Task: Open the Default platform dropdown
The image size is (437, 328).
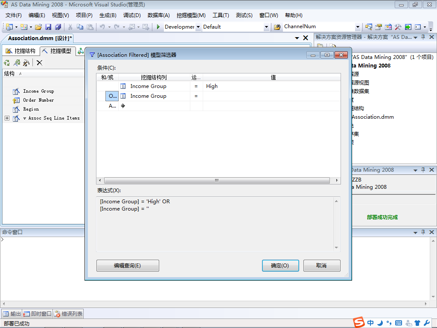Action: tap(266, 27)
